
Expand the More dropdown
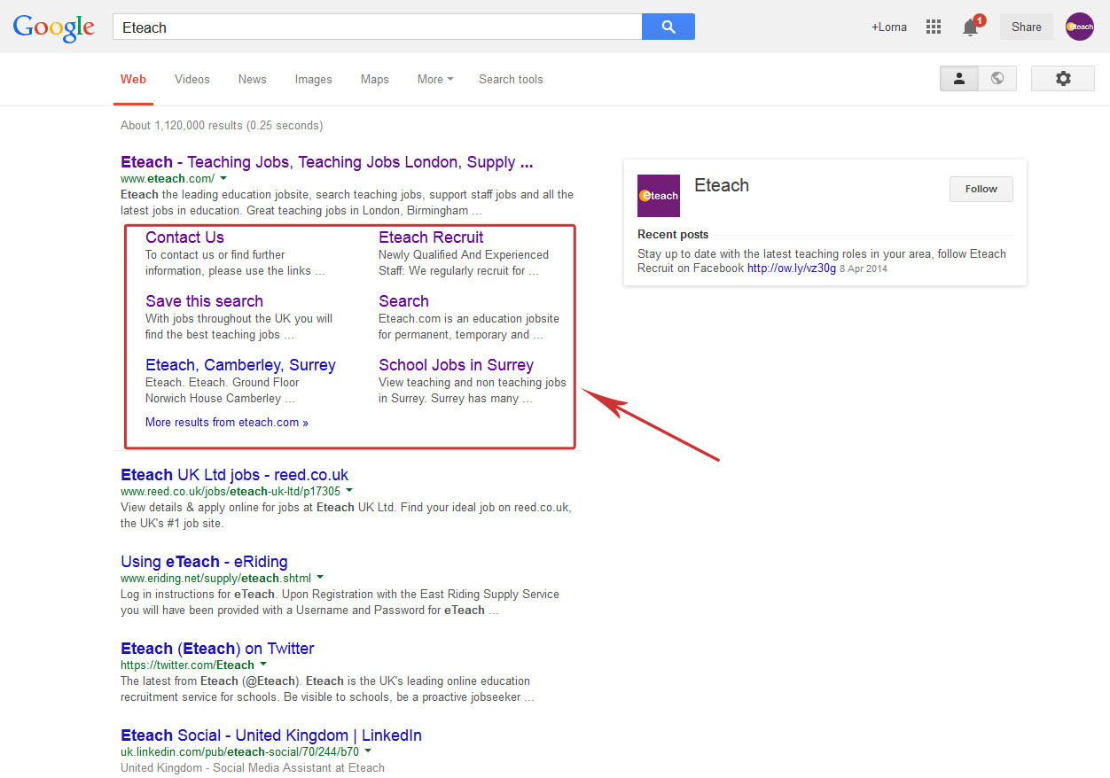435,79
